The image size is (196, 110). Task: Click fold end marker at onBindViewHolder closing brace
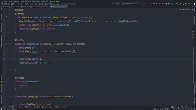[10, 70]
